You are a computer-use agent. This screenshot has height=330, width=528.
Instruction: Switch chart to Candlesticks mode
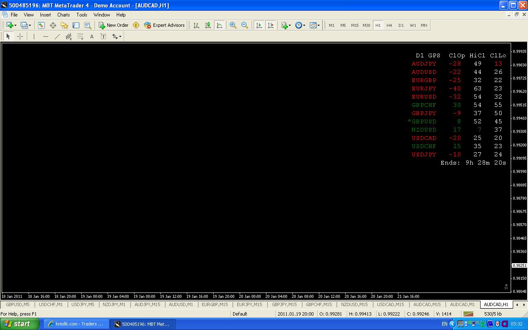coord(208,25)
